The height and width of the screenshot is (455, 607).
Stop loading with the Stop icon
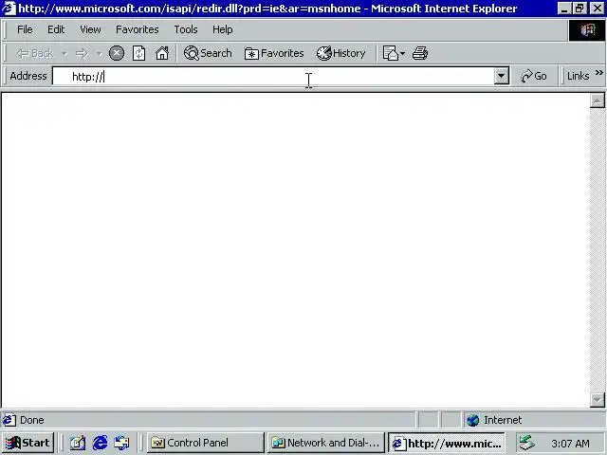click(x=116, y=53)
